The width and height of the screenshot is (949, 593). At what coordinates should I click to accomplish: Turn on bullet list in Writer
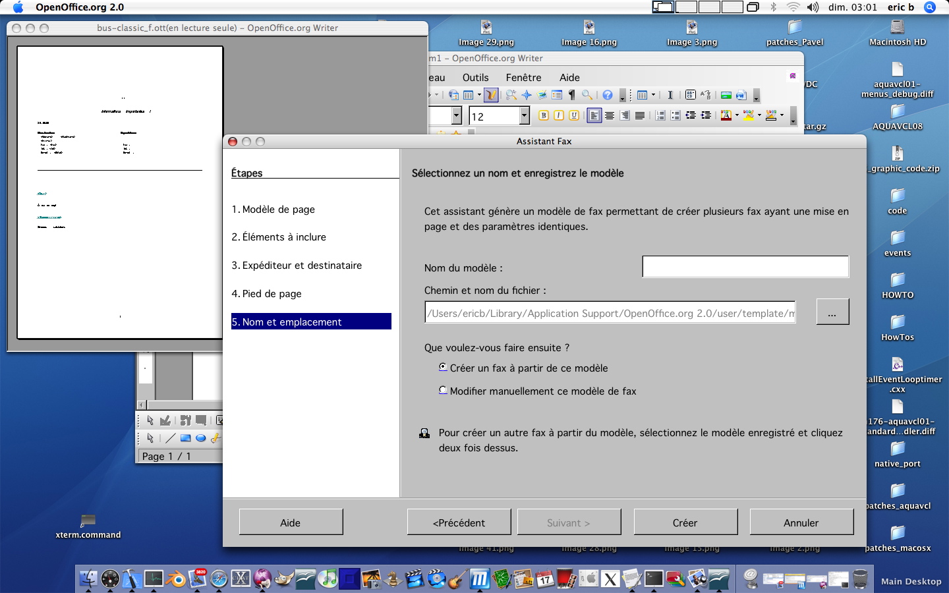[676, 116]
